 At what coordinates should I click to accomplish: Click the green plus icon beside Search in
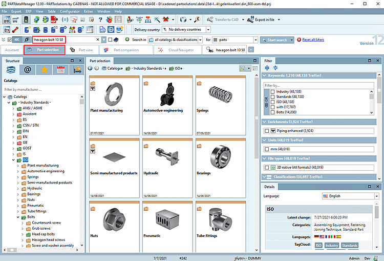point(127,39)
